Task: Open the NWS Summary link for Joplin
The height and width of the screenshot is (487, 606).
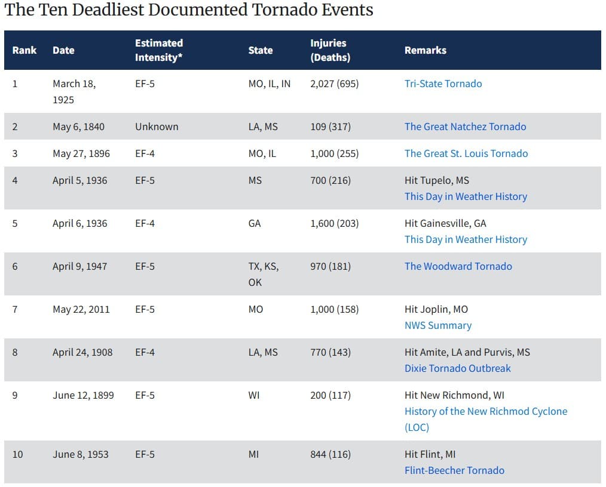Action: [437, 325]
